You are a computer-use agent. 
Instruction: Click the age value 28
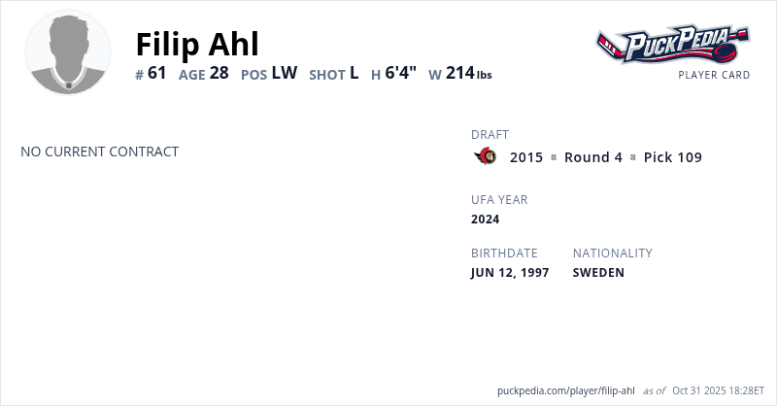pyautogui.click(x=219, y=73)
